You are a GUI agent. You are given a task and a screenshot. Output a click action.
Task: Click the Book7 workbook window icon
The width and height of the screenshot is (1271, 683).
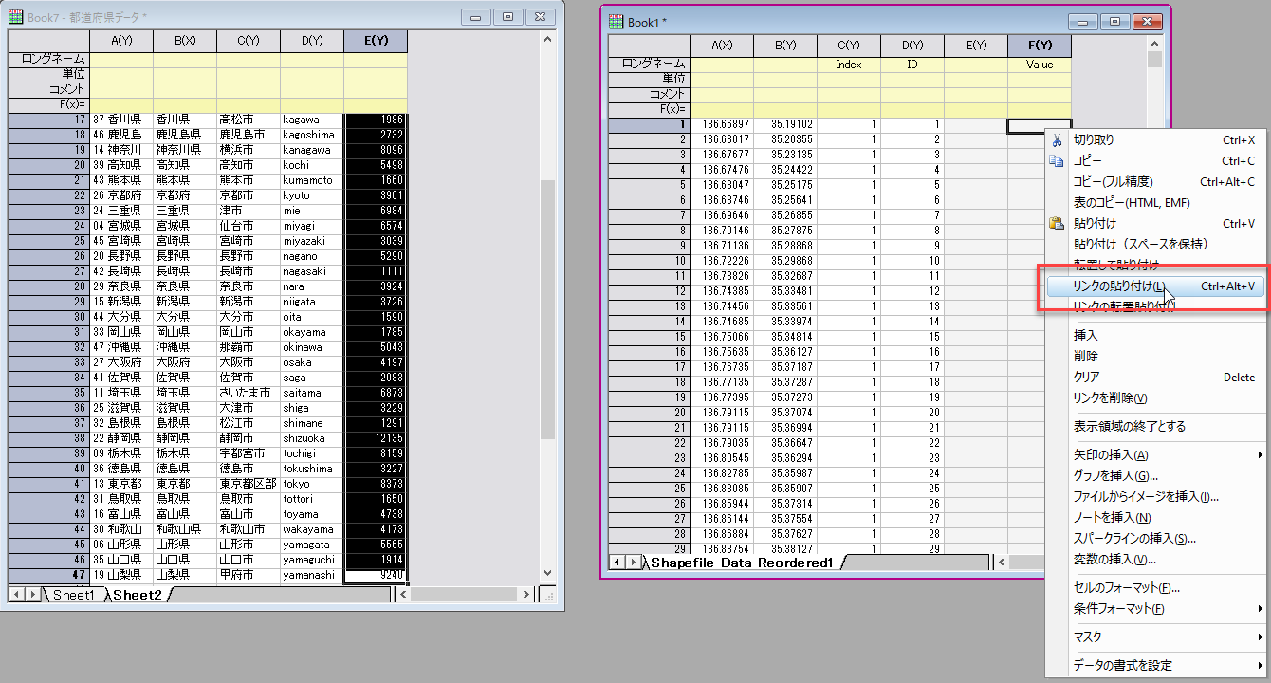[x=15, y=17]
